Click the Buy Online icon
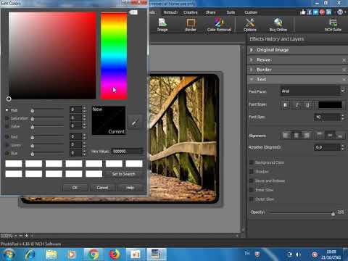 coord(278,25)
